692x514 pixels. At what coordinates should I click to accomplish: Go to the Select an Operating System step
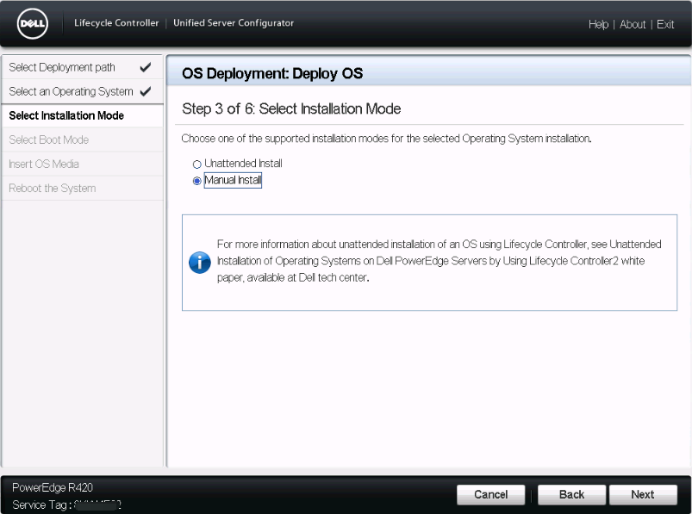point(71,91)
